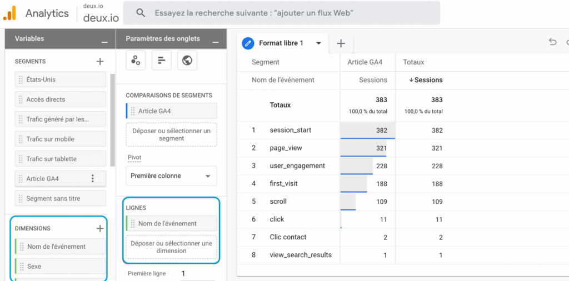The height and width of the screenshot is (281, 569).
Task: Click drag handle of États-Unis segment
Action: (x=22, y=79)
